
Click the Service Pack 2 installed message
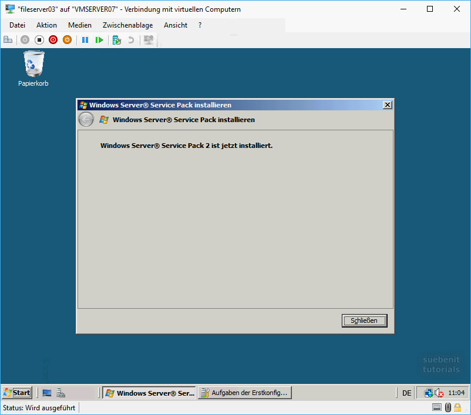coord(186,146)
